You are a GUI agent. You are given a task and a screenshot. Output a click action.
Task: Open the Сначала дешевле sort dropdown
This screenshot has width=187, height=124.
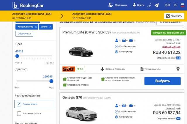170,23
